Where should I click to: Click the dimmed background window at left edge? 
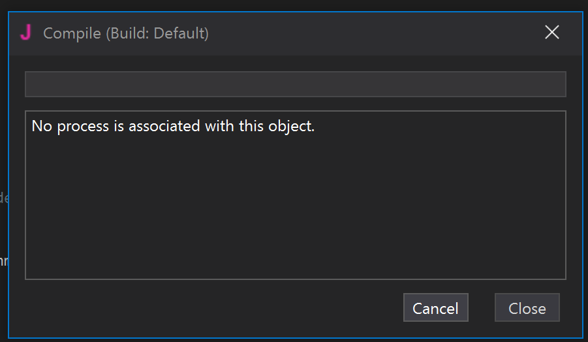pyautogui.click(x=3, y=196)
